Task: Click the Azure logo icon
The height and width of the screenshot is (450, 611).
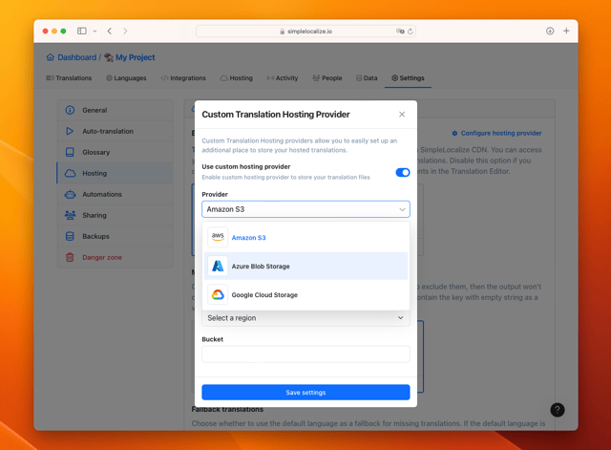Action: click(x=218, y=266)
